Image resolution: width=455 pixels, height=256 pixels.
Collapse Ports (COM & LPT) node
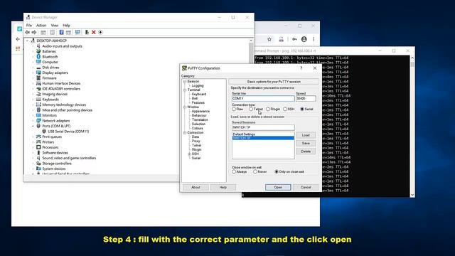[33, 126]
